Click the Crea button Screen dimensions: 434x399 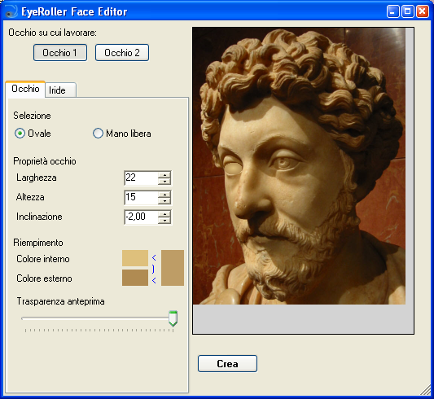pos(227,364)
